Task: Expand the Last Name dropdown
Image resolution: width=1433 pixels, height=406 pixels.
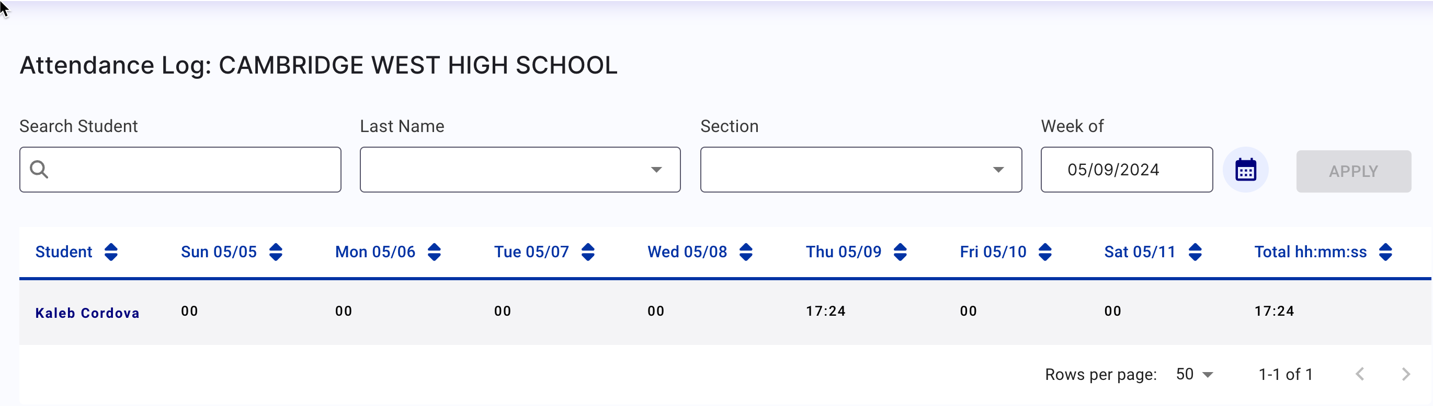Action: coord(520,170)
